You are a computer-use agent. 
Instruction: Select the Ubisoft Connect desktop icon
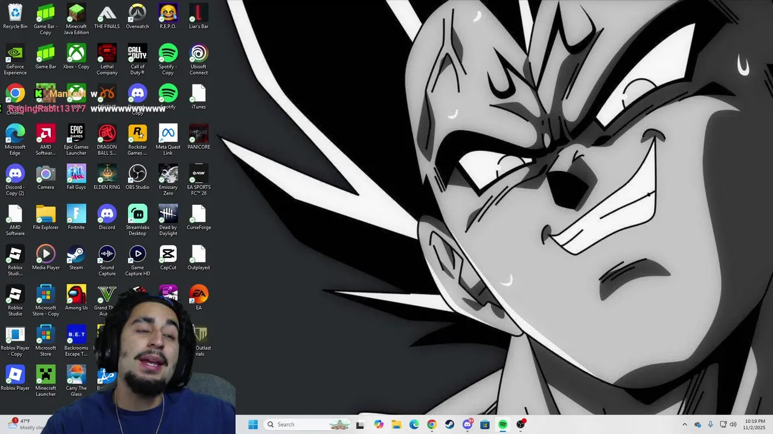click(x=199, y=60)
